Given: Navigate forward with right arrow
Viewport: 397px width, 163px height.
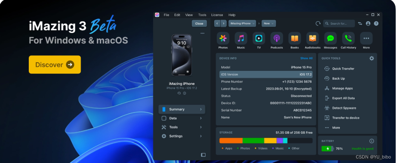Looking at the screenshot, I should (x=223, y=23).
